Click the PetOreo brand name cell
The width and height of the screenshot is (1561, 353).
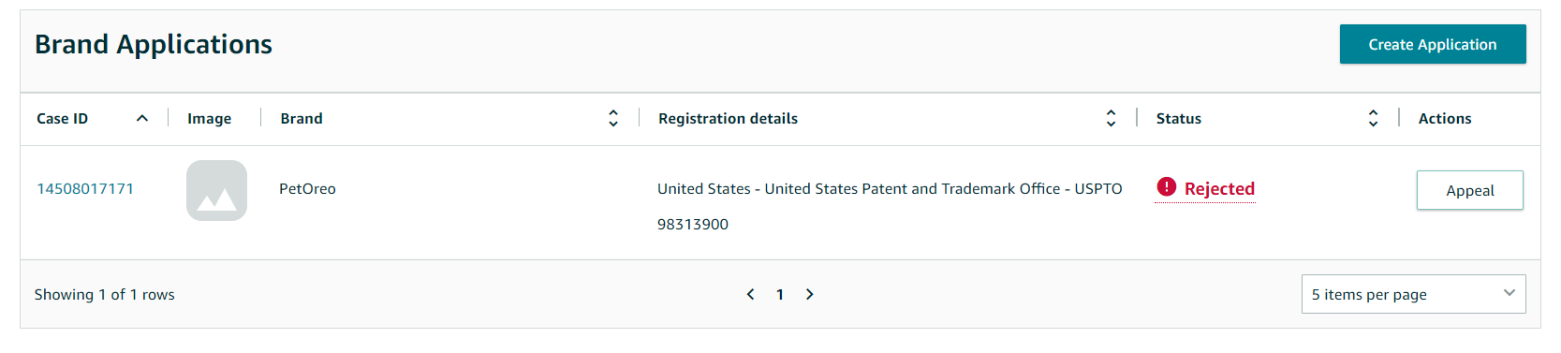307,188
